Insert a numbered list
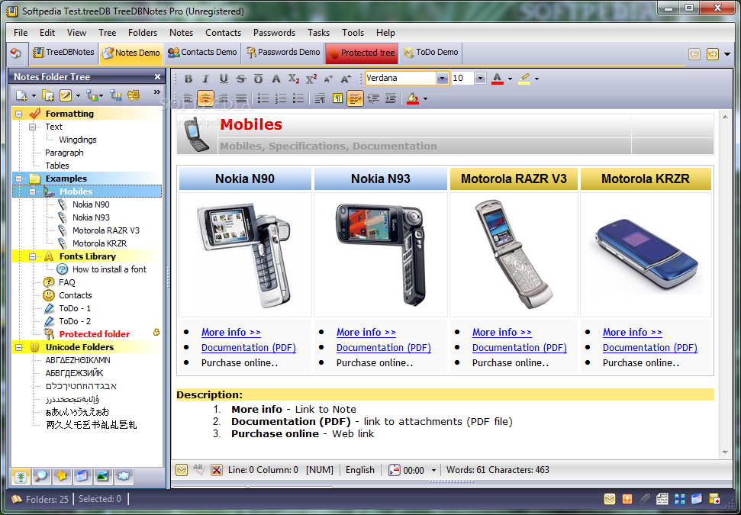 [281, 98]
